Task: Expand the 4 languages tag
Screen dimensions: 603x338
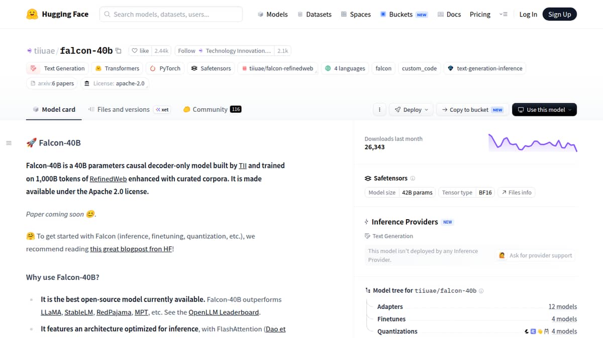Action: (x=345, y=68)
